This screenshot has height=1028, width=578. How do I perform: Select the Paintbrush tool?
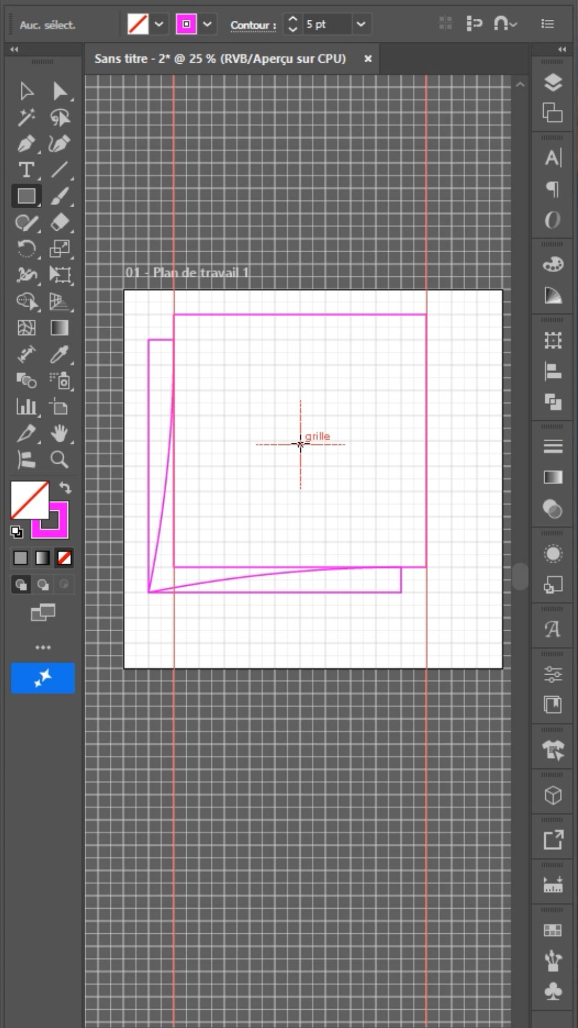(x=60, y=196)
